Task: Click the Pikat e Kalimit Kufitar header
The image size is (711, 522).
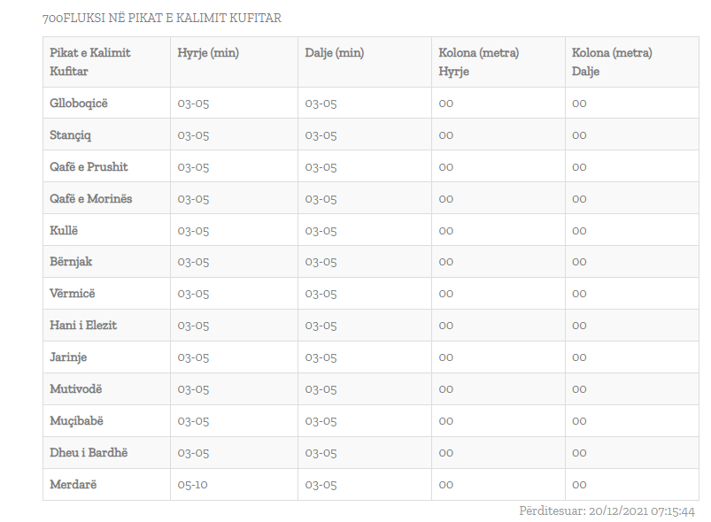Action: pyautogui.click(x=89, y=62)
